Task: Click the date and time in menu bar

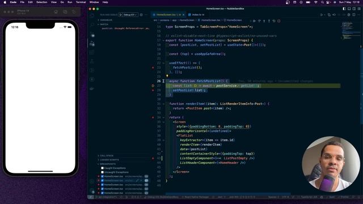Action: 349,2
